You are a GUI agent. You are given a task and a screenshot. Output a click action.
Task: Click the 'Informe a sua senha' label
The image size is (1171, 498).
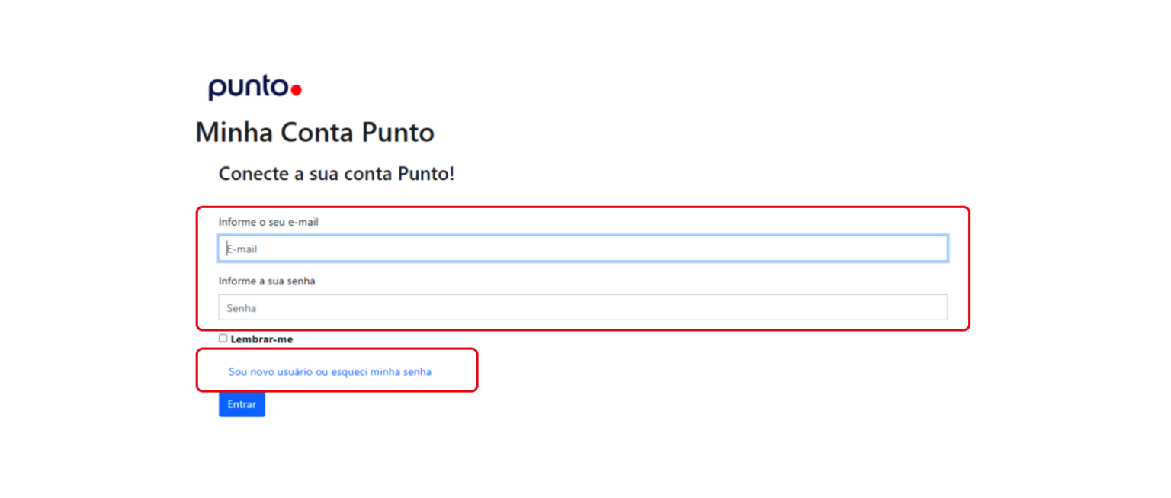267,281
